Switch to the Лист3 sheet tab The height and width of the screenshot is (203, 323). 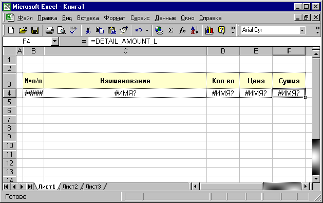point(93,187)
